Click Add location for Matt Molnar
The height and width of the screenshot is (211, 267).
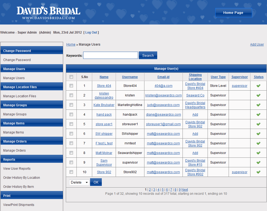(195, 153)
